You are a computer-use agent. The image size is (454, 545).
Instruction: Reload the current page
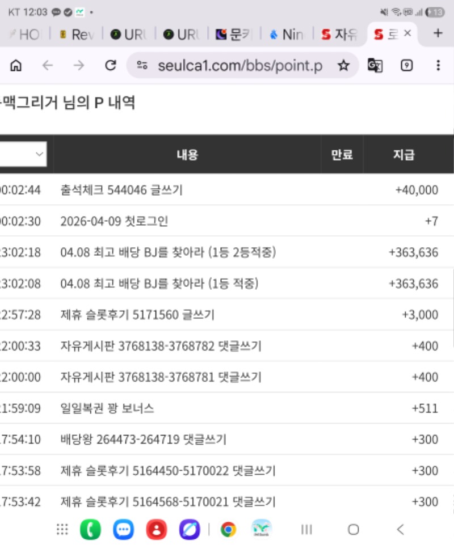pyautogui.click(x=111, y=66)
